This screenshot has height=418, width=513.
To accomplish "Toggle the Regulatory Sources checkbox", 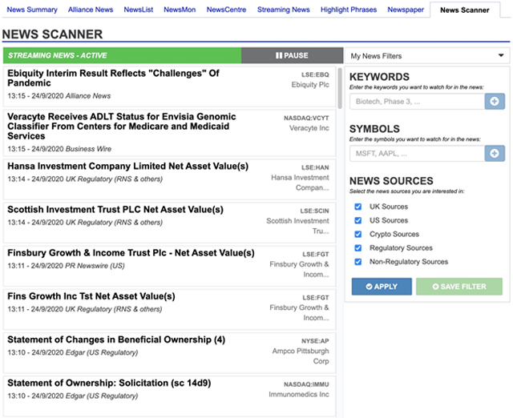I will click(357, 248).
